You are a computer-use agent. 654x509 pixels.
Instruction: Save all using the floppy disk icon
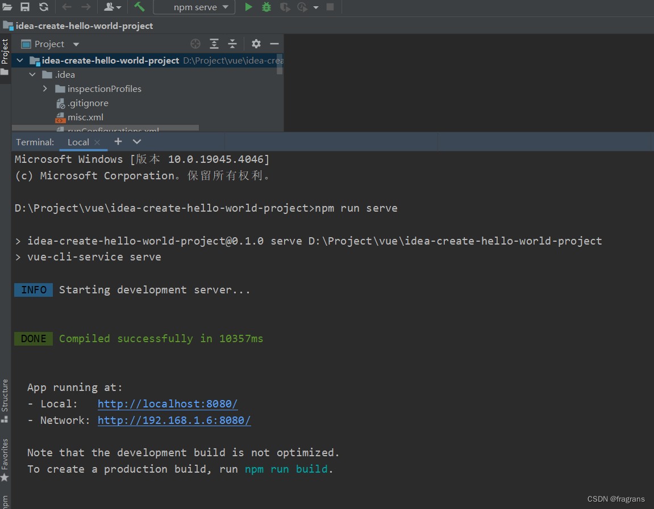(25, 7)
